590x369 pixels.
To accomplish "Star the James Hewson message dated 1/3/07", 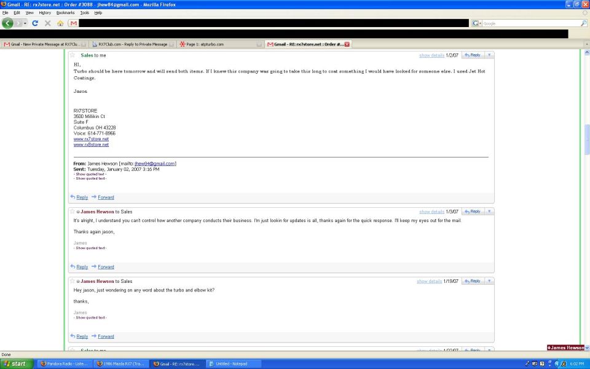I will click(73, 212).
